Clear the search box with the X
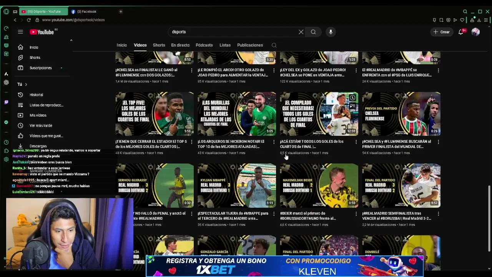This screenshot has height=277, width=492. [301, 32]
